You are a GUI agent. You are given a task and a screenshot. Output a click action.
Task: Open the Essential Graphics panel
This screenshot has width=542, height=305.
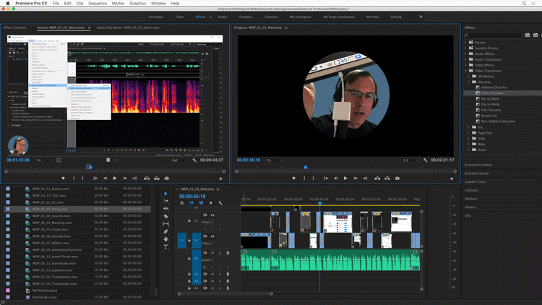(478, 165)
